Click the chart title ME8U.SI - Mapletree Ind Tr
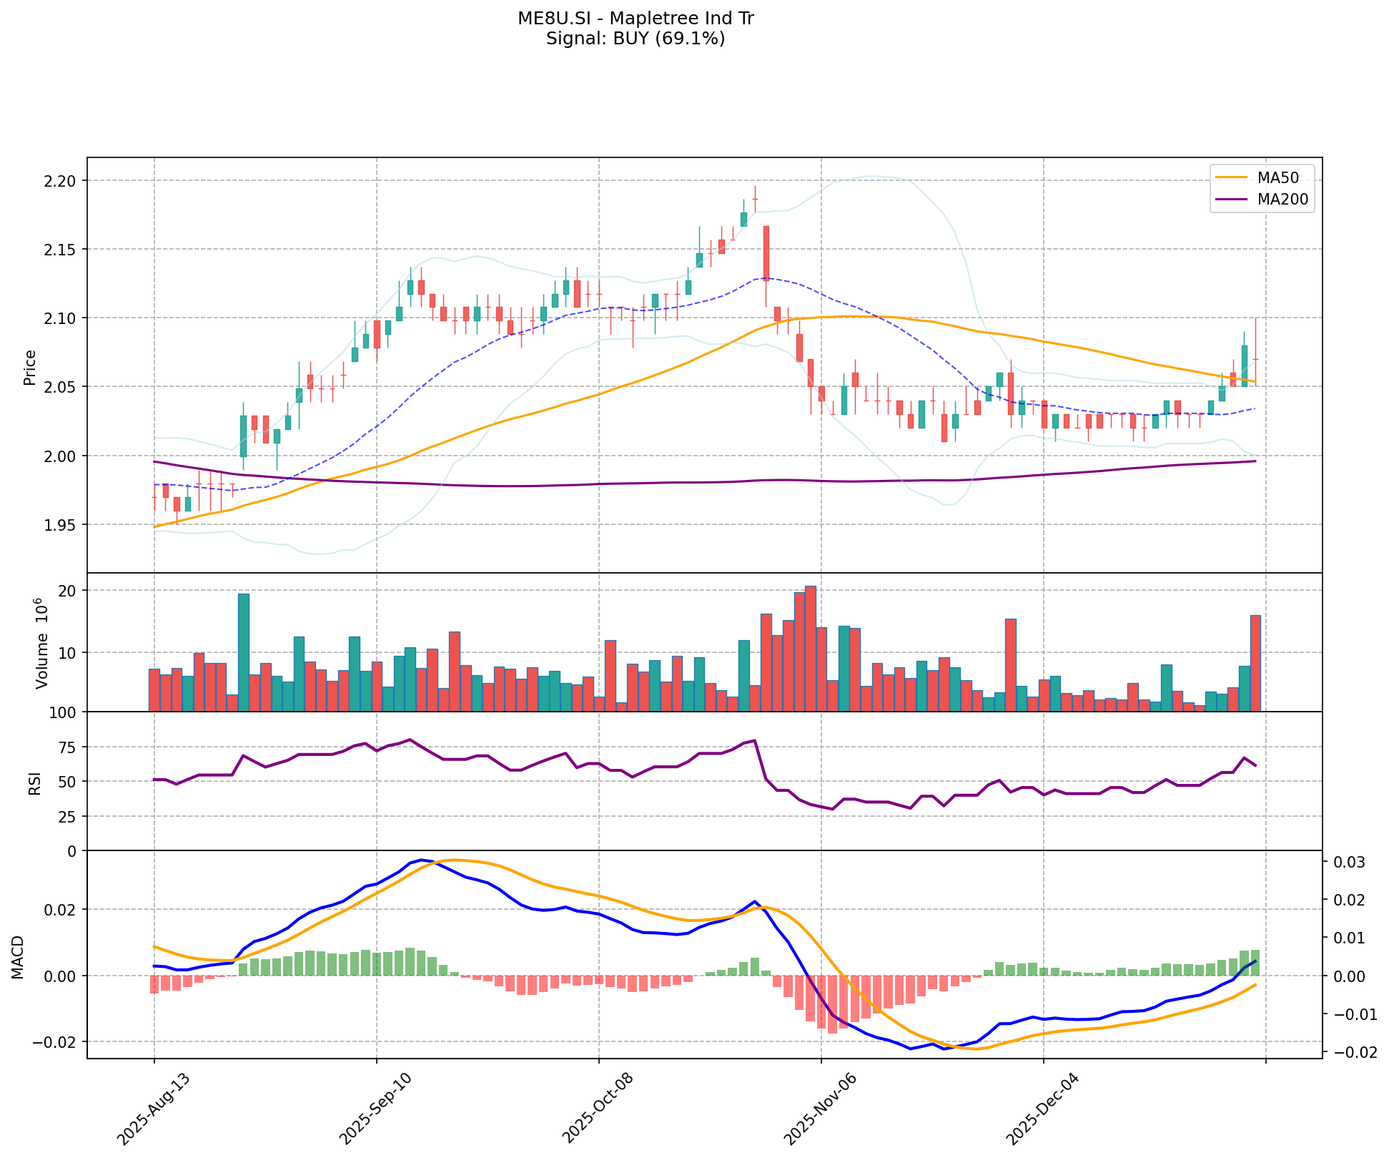 (x=636, y=19)
